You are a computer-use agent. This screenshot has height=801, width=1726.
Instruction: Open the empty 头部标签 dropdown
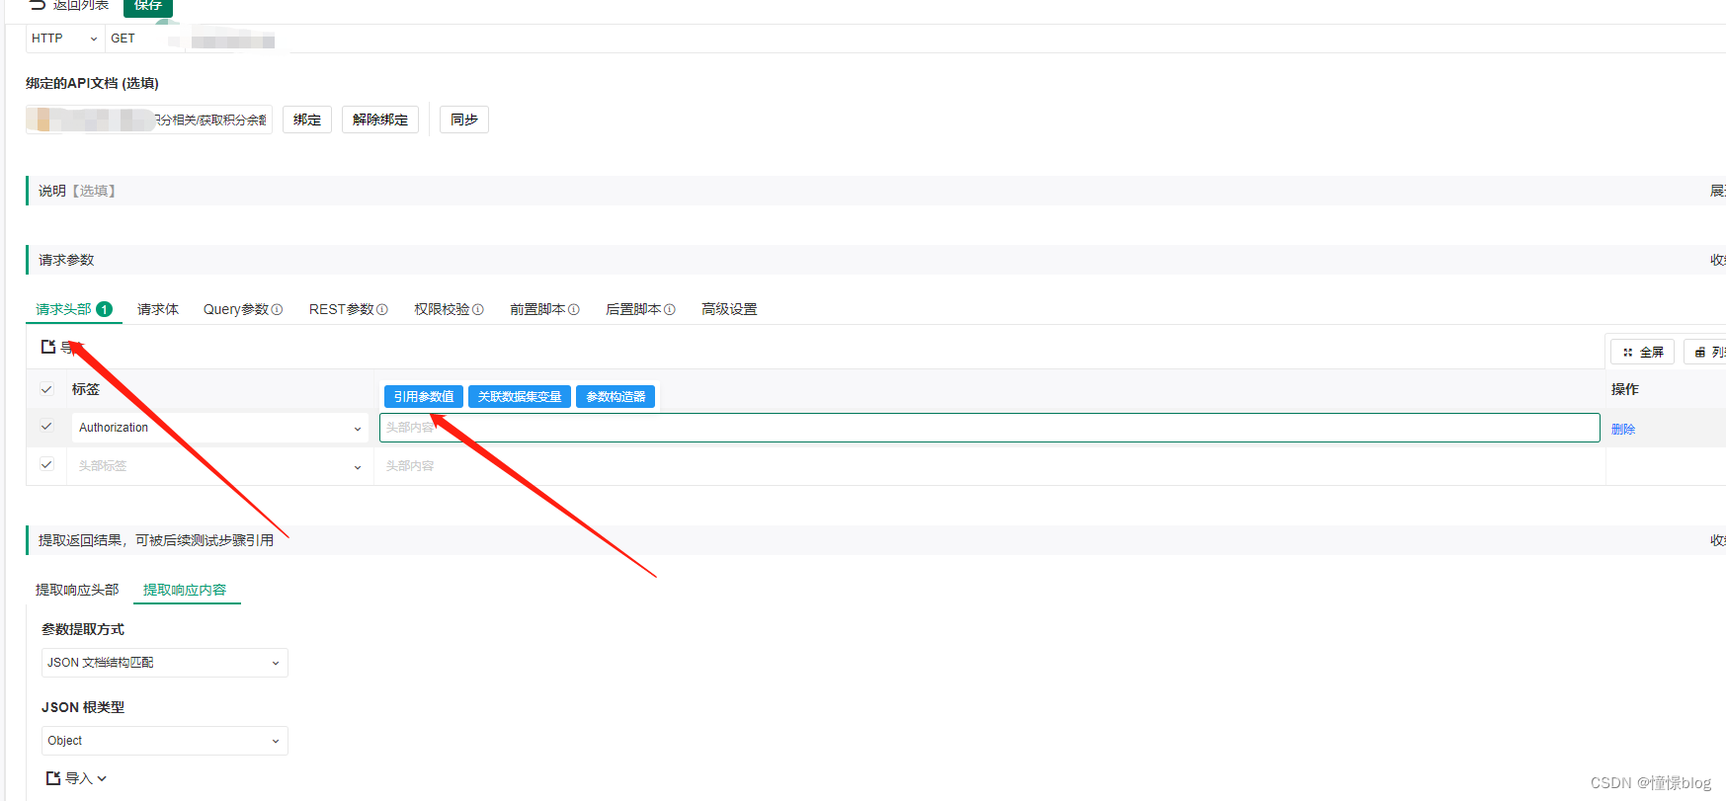click(x=219, y=466)
